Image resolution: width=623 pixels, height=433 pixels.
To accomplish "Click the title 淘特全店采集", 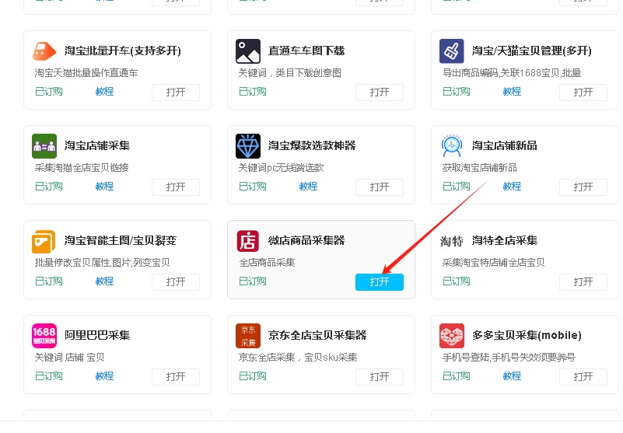I will (x=505, y=241).
